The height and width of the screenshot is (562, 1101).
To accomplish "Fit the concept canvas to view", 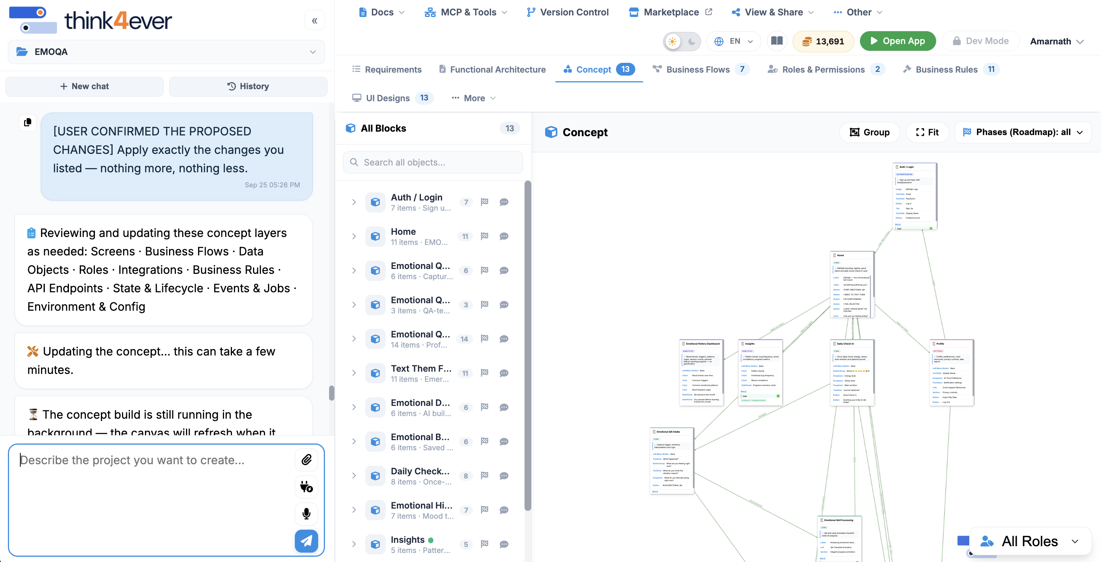I will click(927, 132).
